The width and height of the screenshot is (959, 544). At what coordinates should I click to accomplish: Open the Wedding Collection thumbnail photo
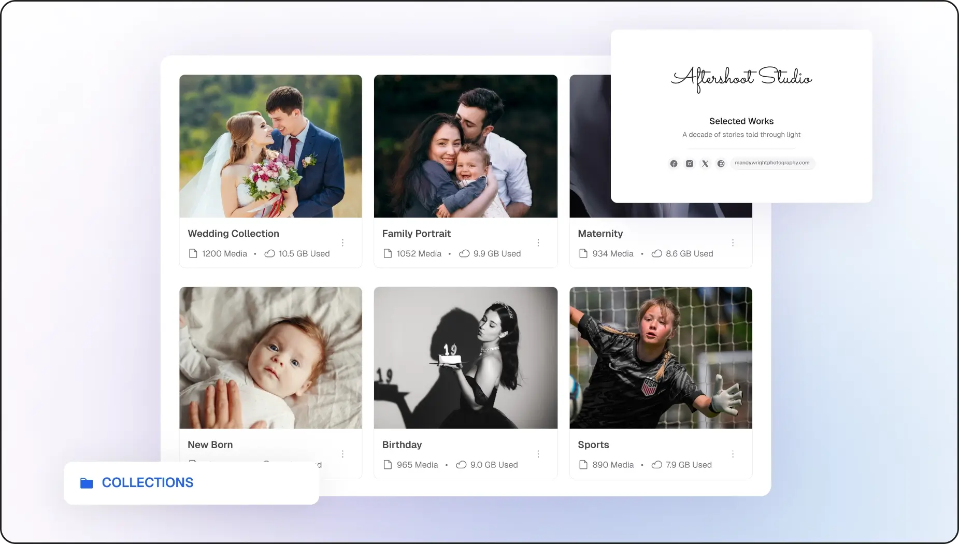click(270, 146)
